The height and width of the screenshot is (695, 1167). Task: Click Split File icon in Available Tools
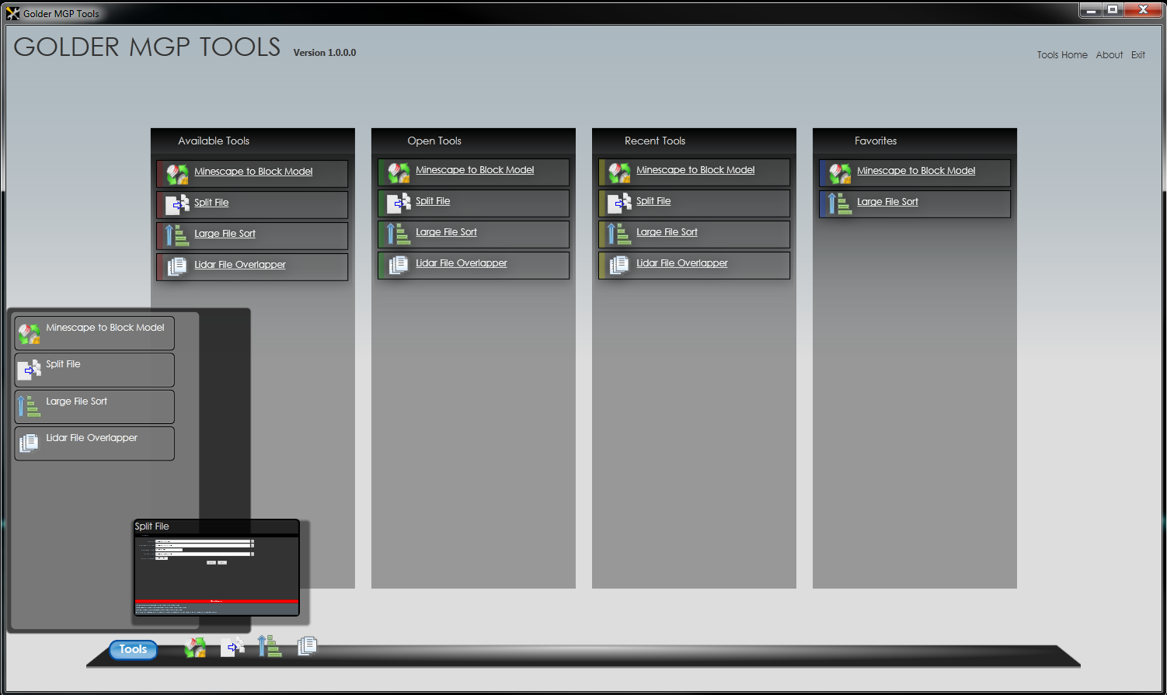(x=177, y=205)
